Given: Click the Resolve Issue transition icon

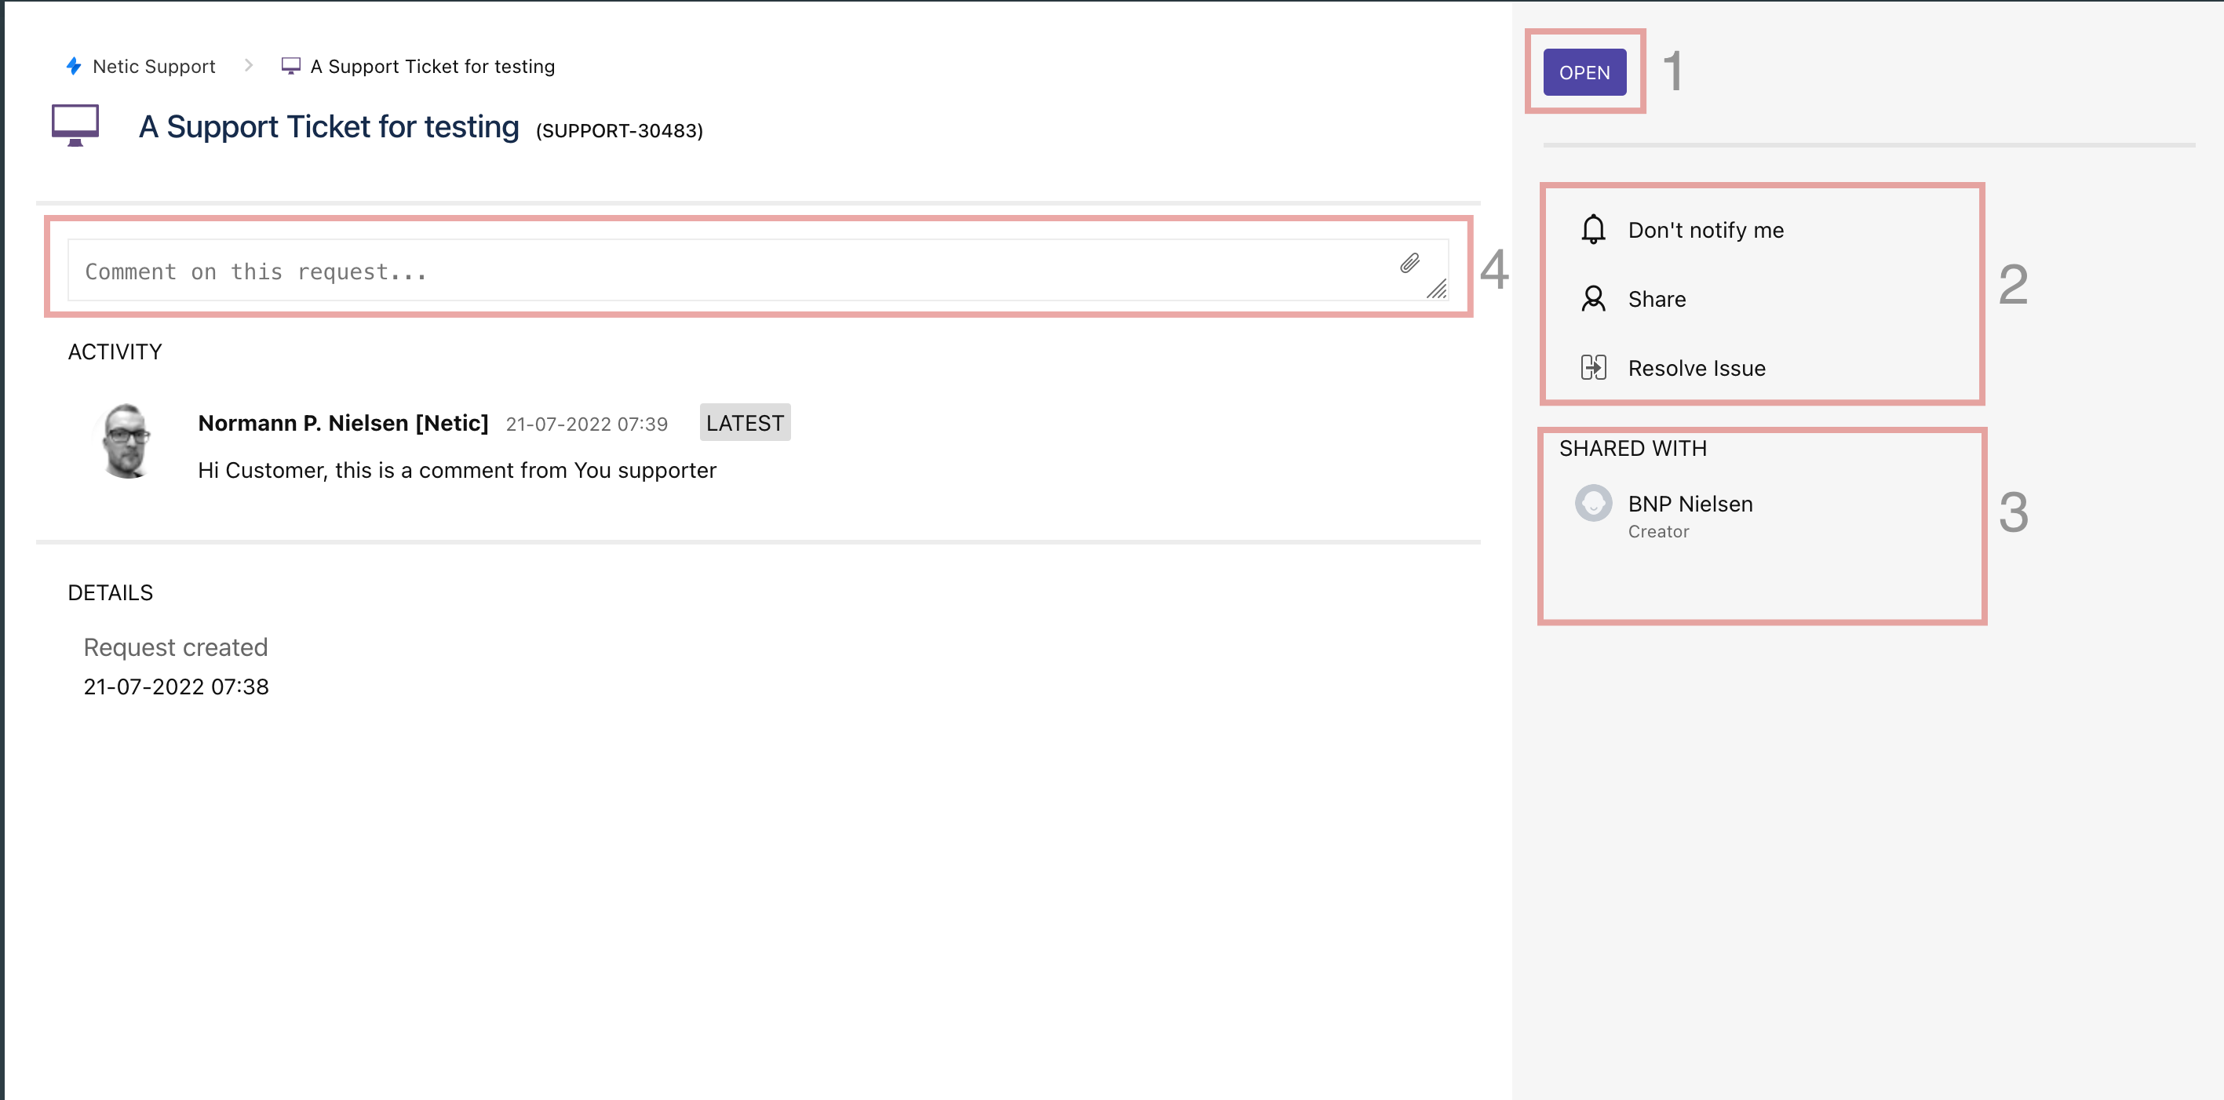Looking at the screenshot, I should pos(1593,368).
